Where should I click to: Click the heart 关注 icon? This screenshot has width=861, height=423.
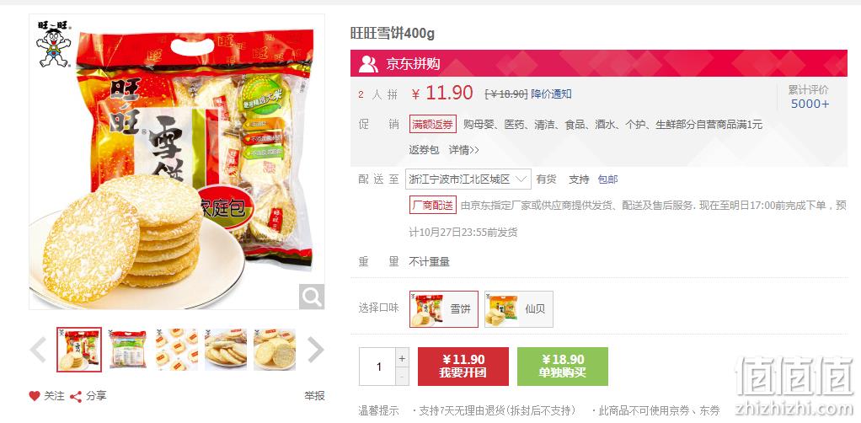point(35,395)
